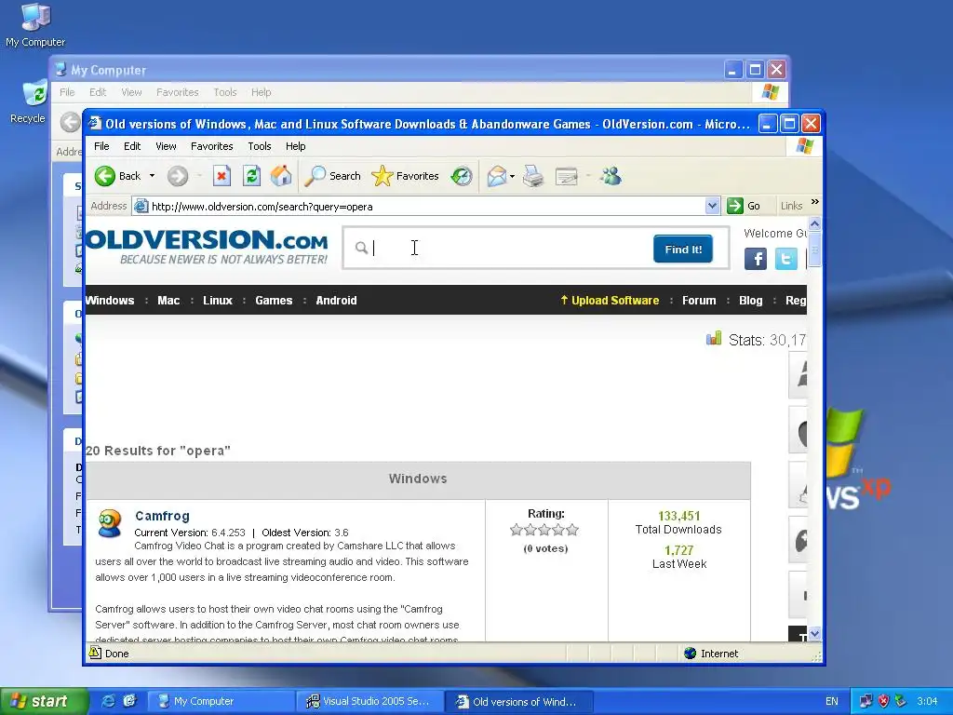Viewport: 953px width, 715px height.
Task: Select the Linux category in nav bar
Action: point(218,301)
